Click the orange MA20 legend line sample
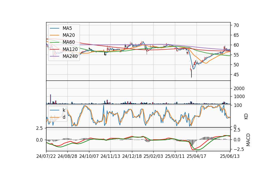256x184 pixels. (x=54, y=35)
